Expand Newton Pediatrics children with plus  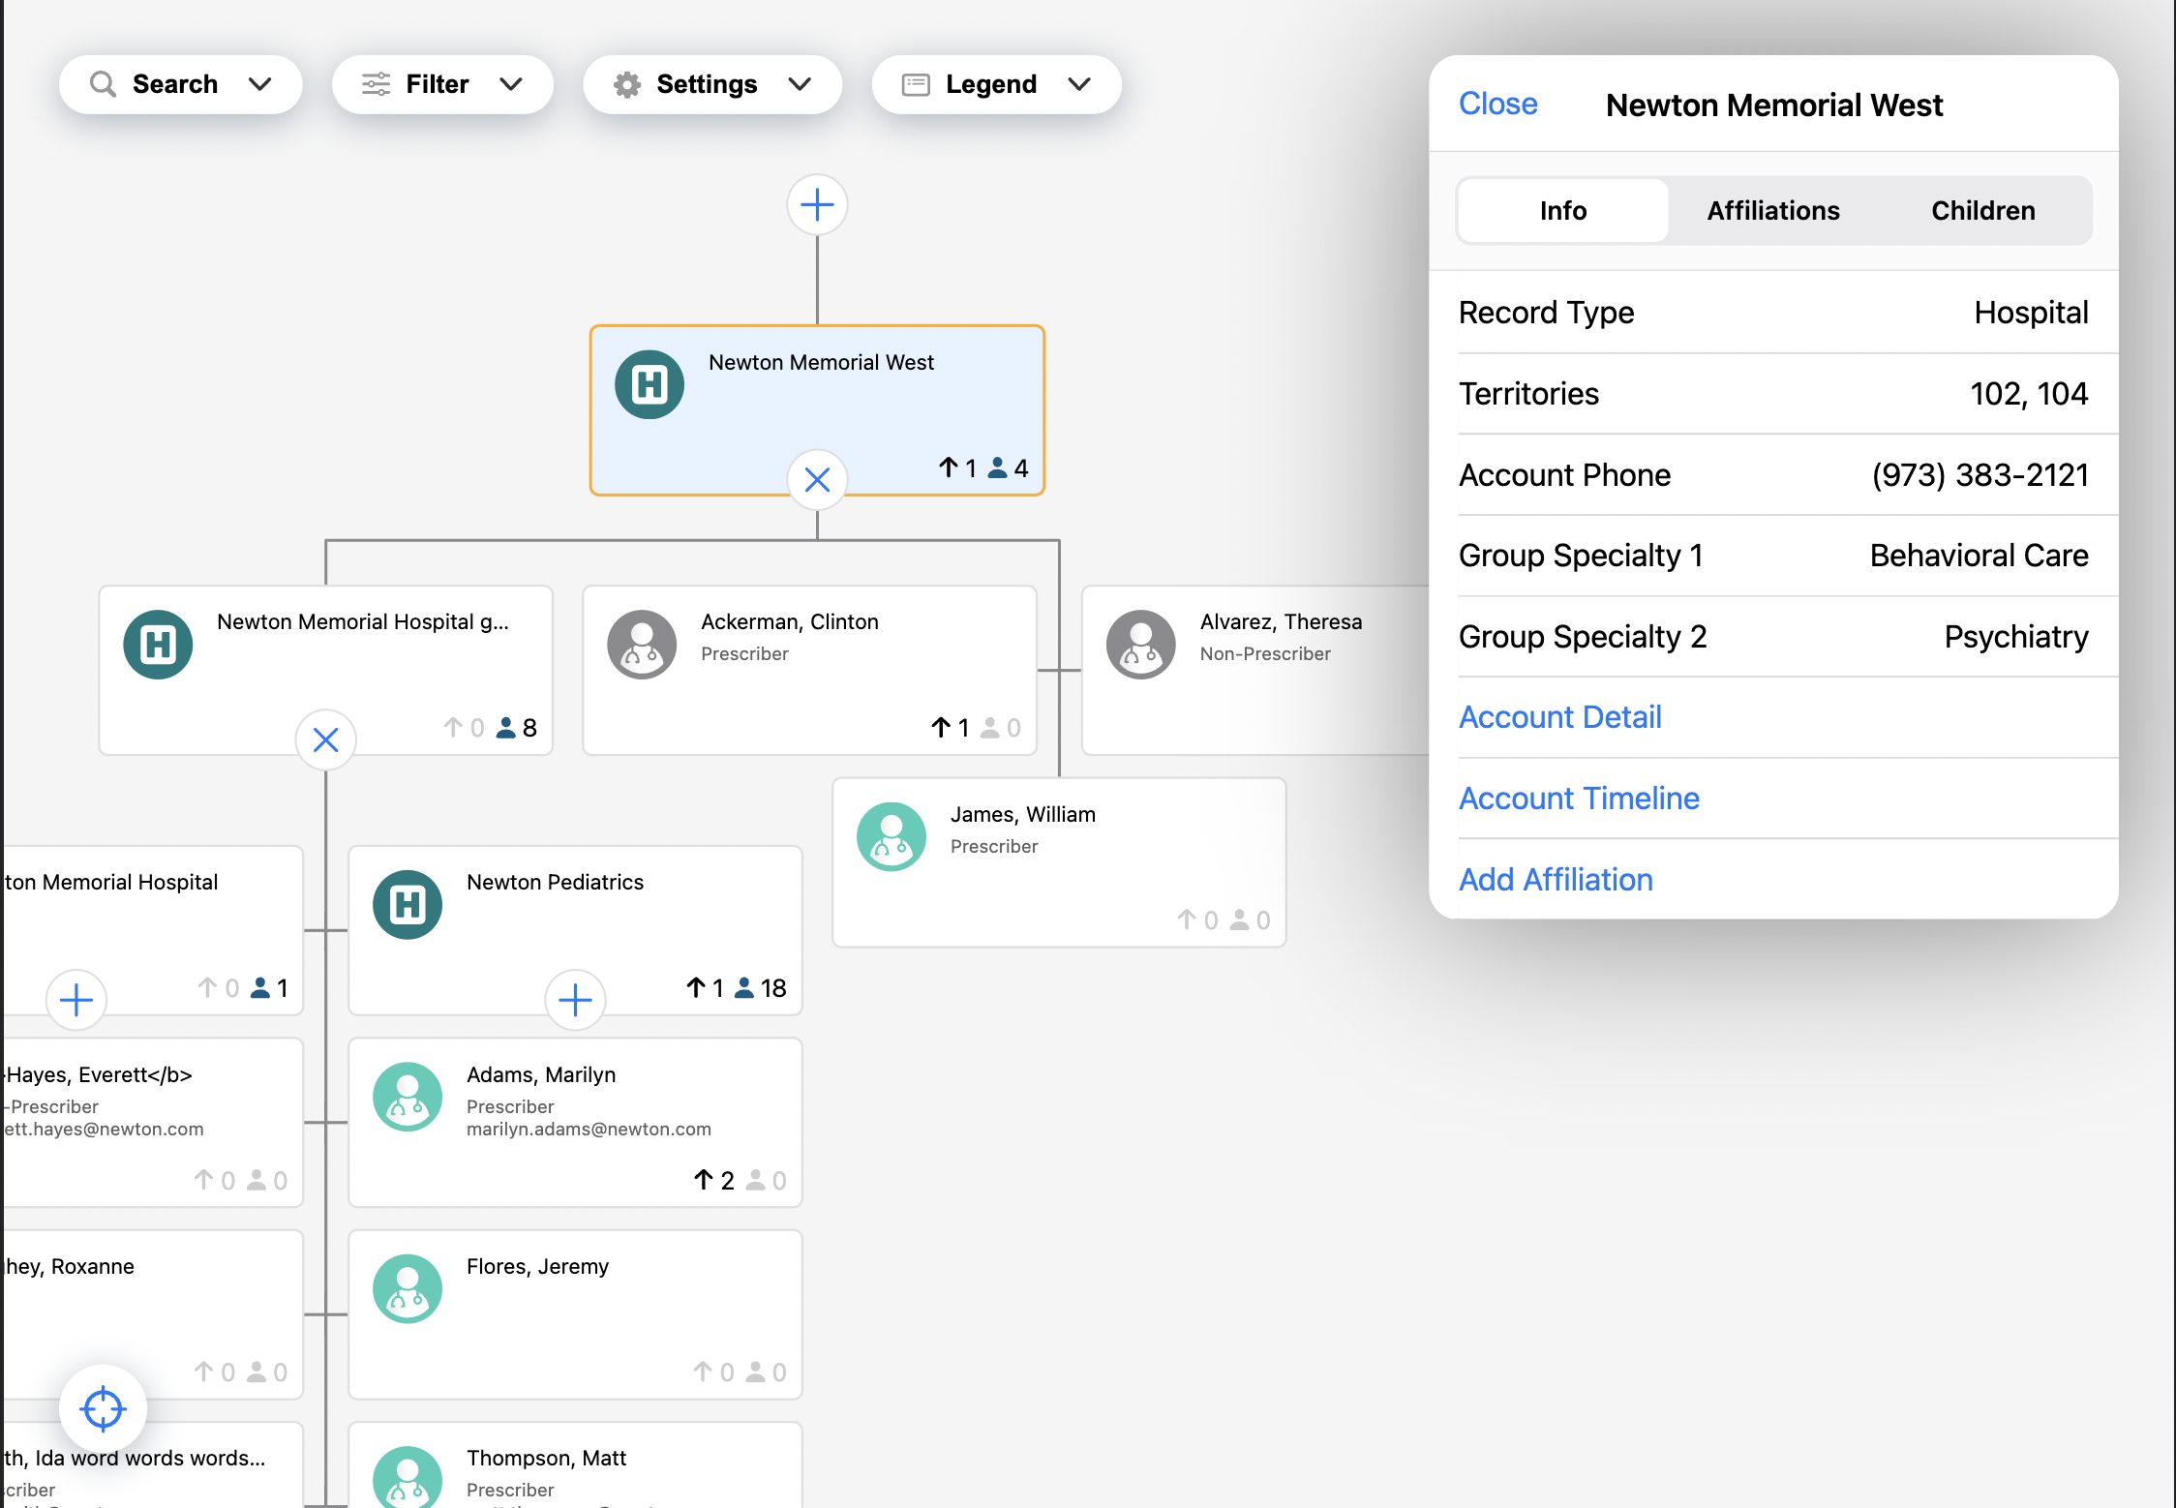click(x=575, y=1000)
